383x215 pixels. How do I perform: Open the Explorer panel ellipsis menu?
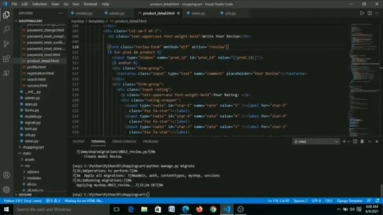click(60, 13)
